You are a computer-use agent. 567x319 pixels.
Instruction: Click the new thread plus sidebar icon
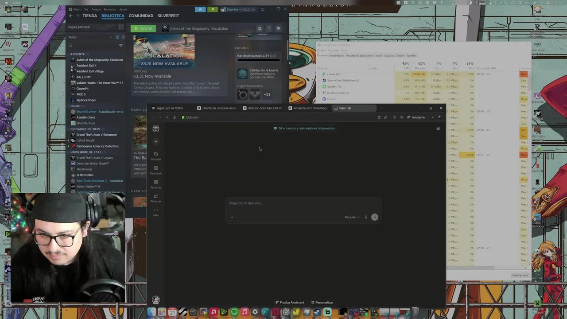point(155,141)
